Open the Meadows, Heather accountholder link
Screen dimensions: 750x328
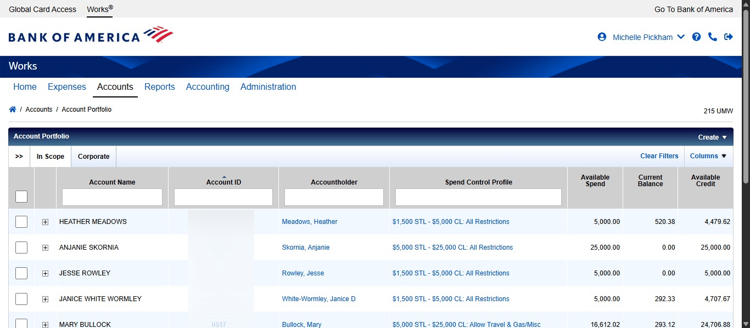(310, 222)
